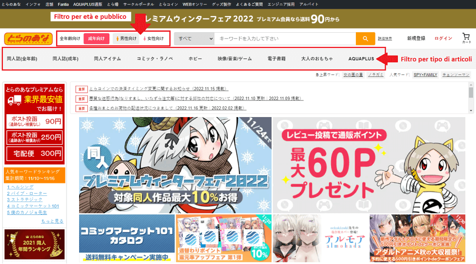476x264 pixels.
Task: Open the AQUAPLUS category tab
Action: [361, 59]
